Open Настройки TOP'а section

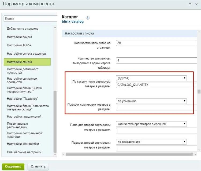pos(19,45)
